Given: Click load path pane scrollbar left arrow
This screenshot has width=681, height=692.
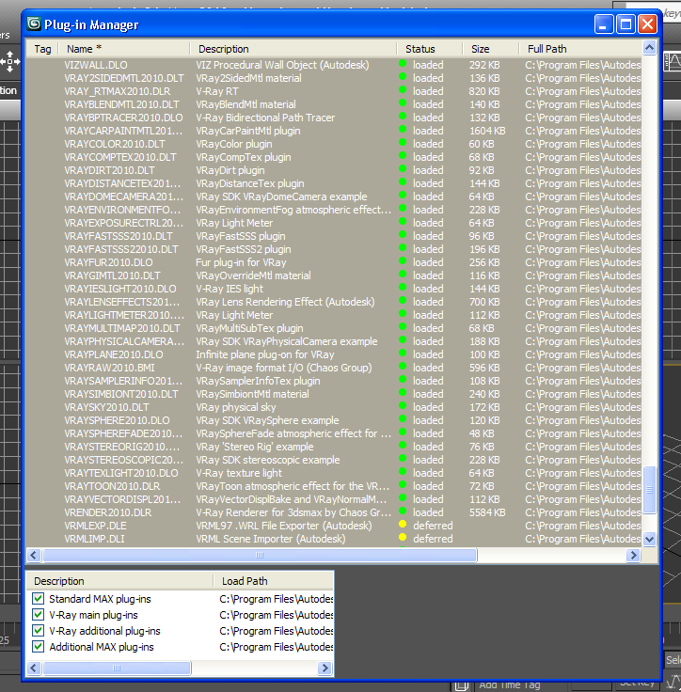Looking at the screenshot, I should (x=34, y=668).
